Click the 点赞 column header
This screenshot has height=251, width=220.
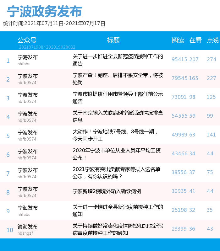(x=213, y=40)
